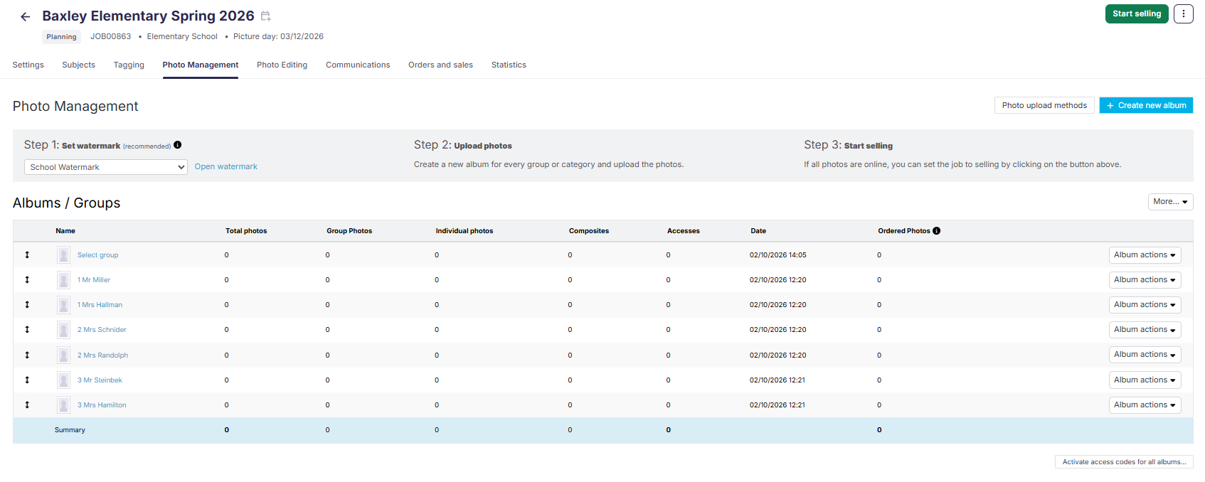Click the Ordered Photos info icon

pos(936,231)
